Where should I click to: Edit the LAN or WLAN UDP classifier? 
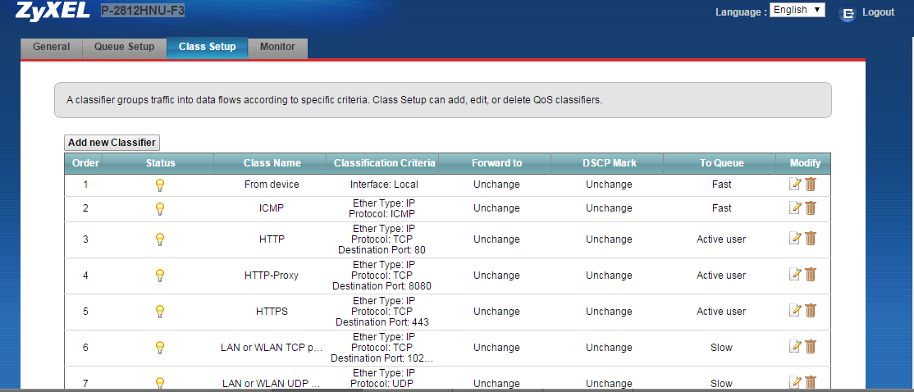click(x=795, y=382)
